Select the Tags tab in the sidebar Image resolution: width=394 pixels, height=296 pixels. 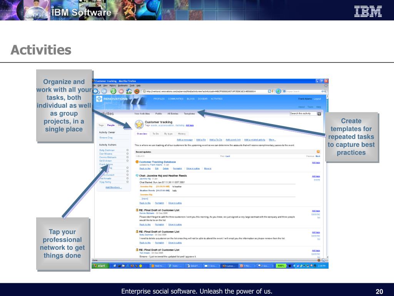point(101,125)
